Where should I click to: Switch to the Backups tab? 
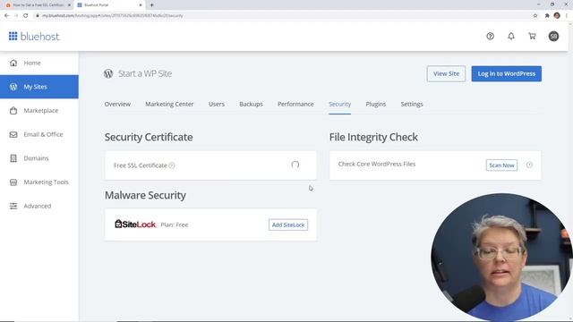click(251, 104)
